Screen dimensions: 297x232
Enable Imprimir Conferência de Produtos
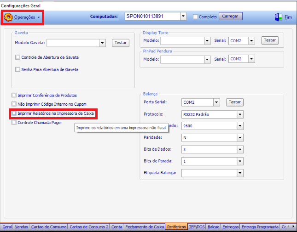click(14, 95)
